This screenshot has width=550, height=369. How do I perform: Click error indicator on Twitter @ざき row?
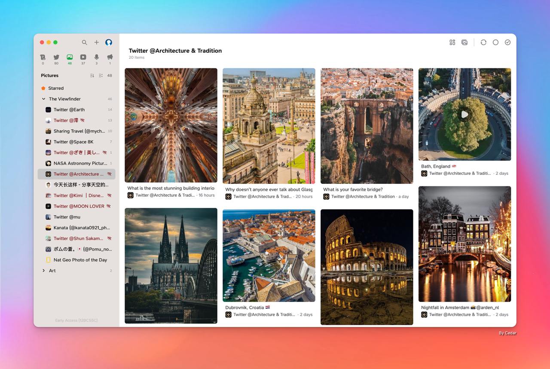[x=104, y=152]
